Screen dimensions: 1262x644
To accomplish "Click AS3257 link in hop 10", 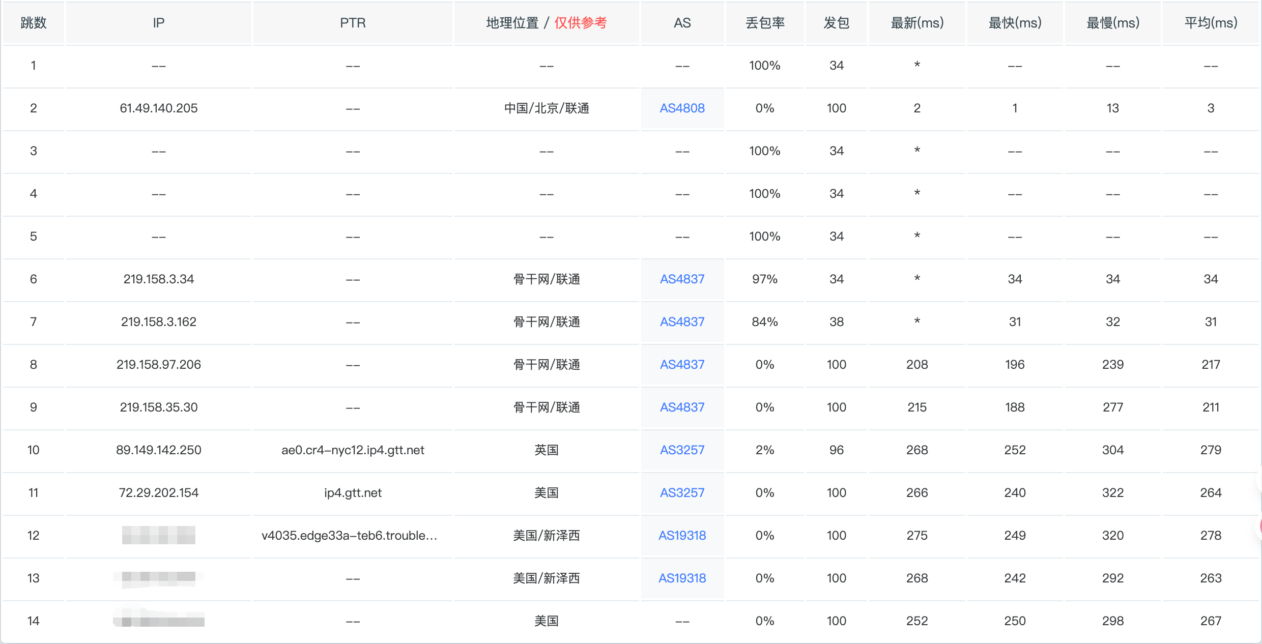I will click(x=682, y=450).
